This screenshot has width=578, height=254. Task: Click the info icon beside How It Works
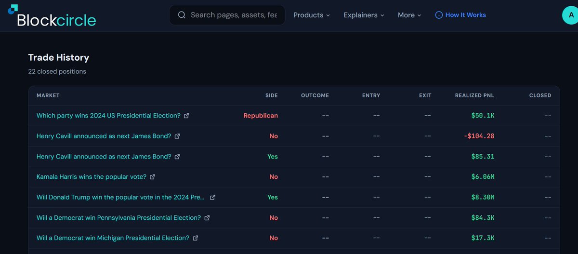439,15
